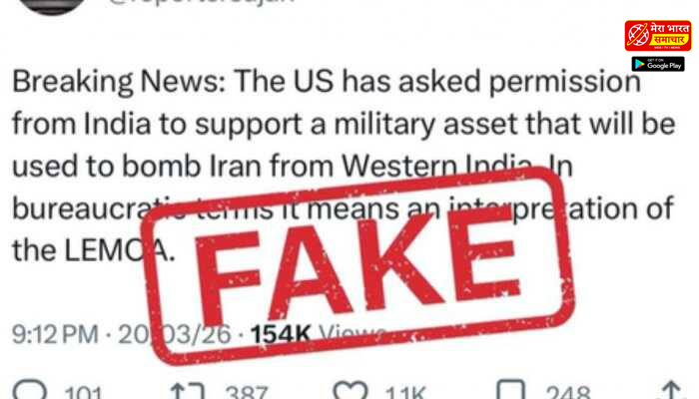This screenshot has width=699, height=399.
Task: Click the 387 retweets count
Action: click(x=247, y=392)
